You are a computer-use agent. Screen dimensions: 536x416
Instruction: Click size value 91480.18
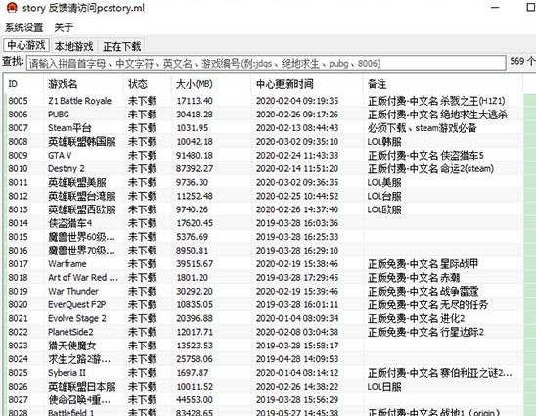195,155
